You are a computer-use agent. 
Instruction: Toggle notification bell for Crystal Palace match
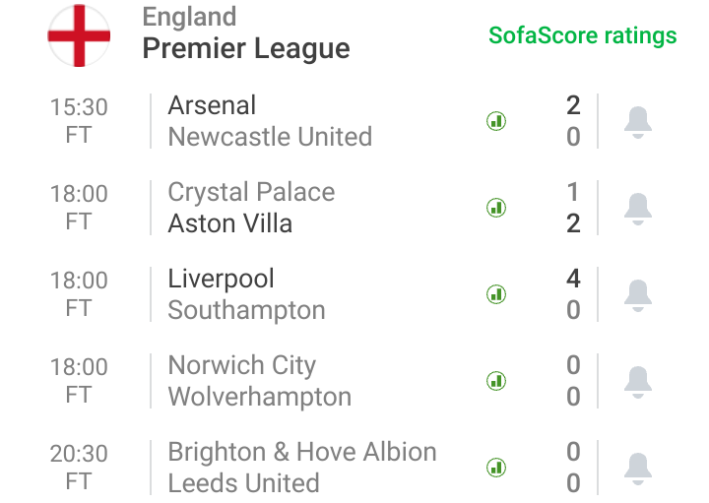[638, 209]
